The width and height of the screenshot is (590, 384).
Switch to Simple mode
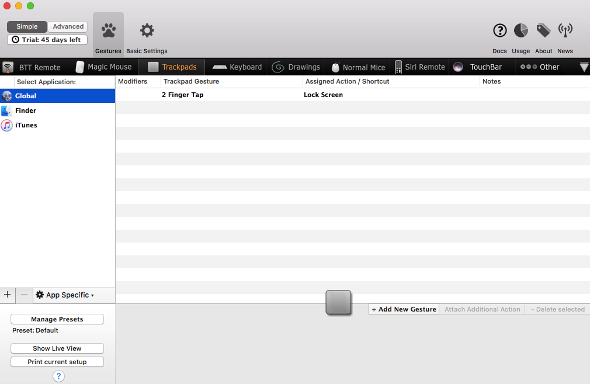(27, 26)
